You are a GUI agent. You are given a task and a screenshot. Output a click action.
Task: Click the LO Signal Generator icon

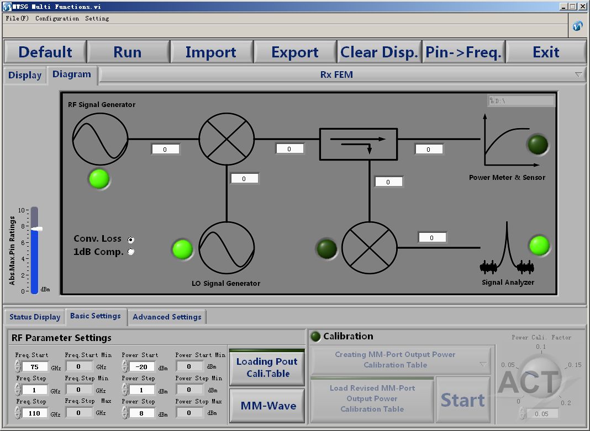pyautogui.click(x=226, y=249)
